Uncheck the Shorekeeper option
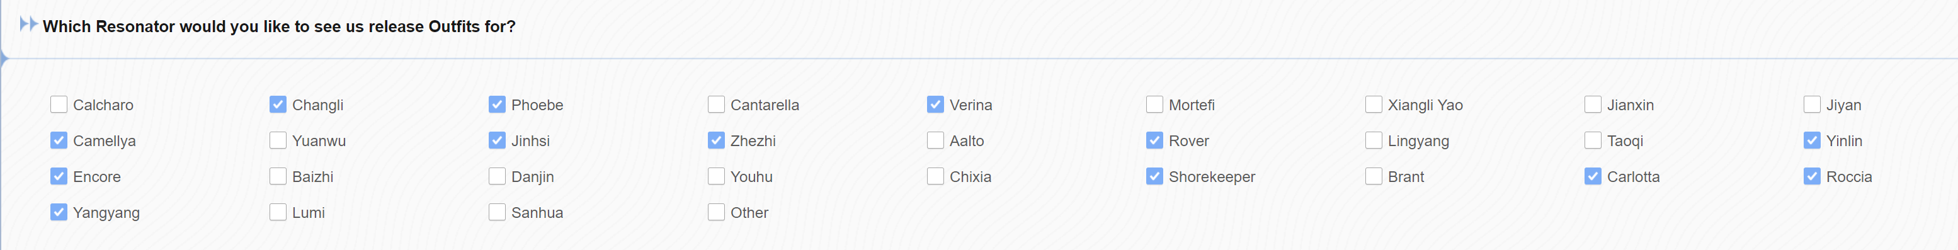This screenshot has height=250, width=1958. coord(1154,176)
